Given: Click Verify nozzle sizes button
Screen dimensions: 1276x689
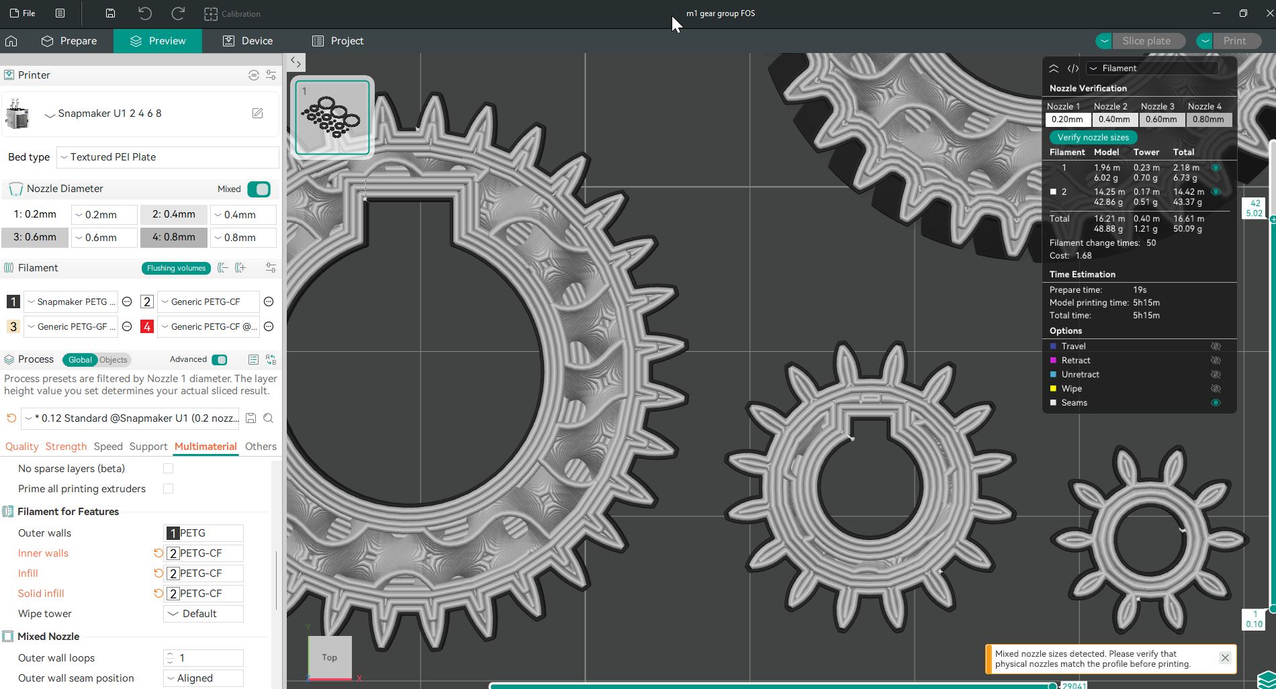Looking at the screenshot, I should click(x=1093, y=138).
